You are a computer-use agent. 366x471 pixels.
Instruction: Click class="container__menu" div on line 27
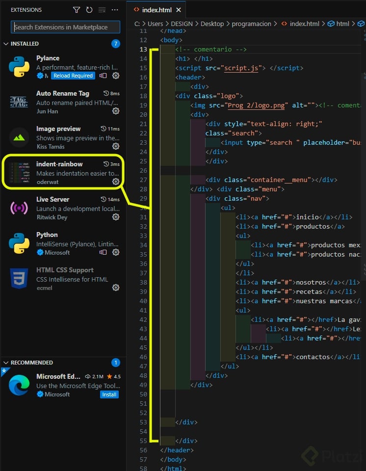(271, 180)
